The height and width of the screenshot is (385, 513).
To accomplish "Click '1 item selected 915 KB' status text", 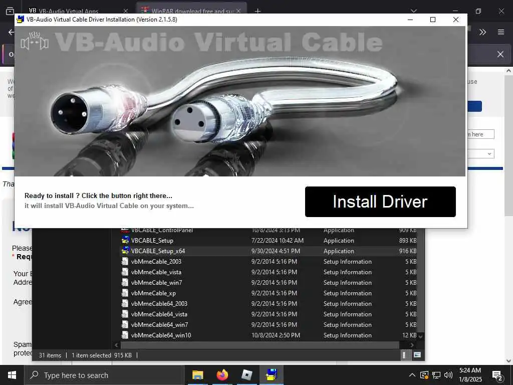I will pyautogui.click(x=102, y=355).
